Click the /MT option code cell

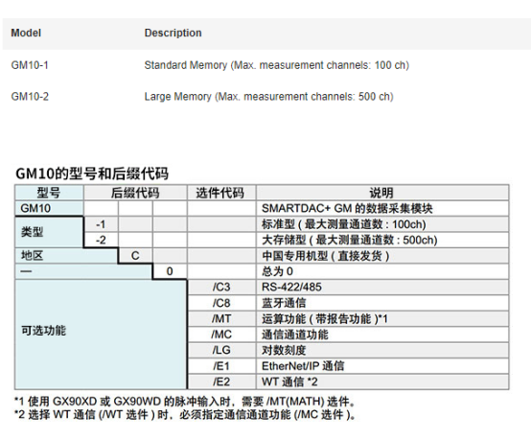pos(221,319)
